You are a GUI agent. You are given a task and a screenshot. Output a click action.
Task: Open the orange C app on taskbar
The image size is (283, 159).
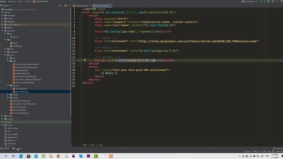111,156
